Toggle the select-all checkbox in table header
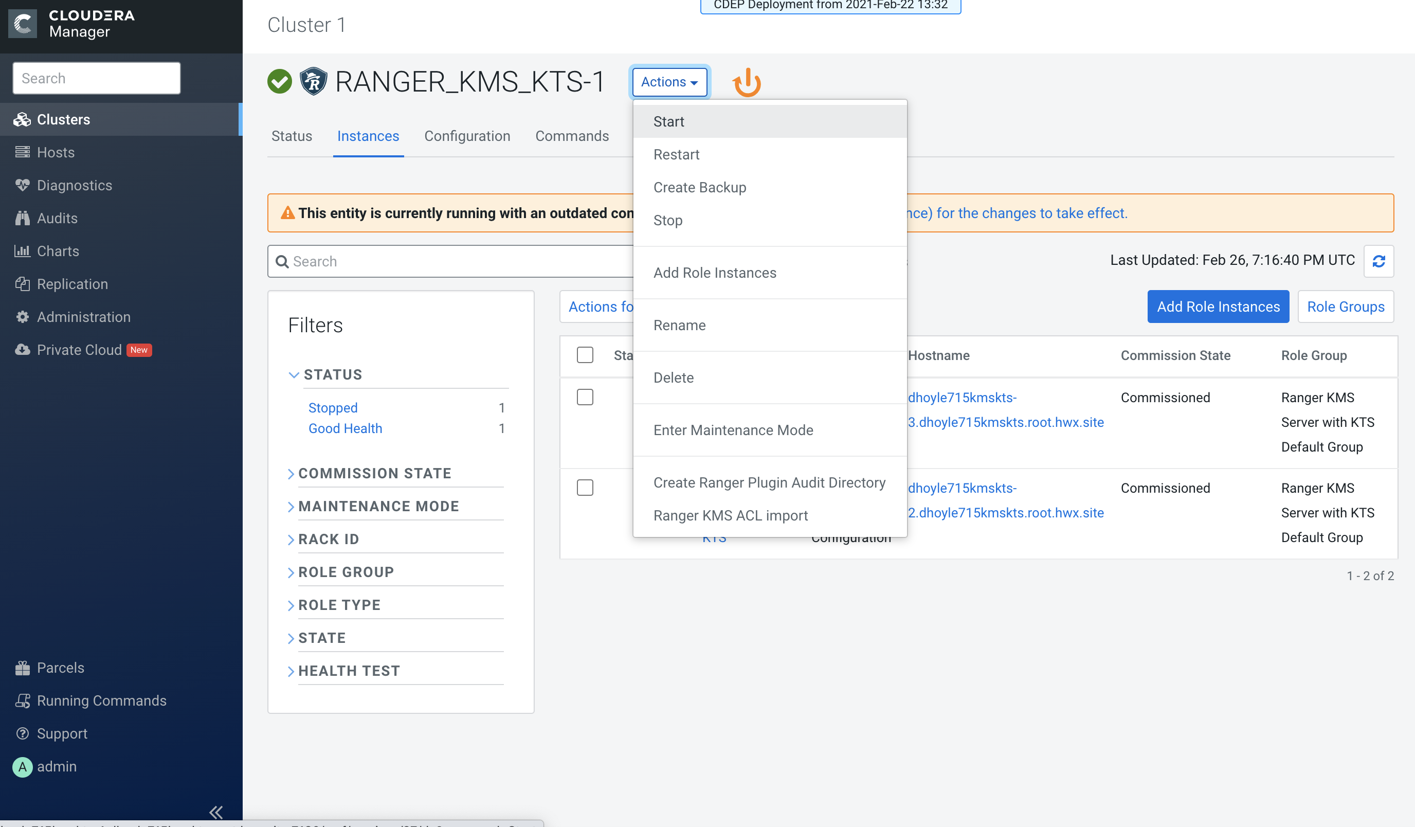1415x827 pixels. [585, 355]
